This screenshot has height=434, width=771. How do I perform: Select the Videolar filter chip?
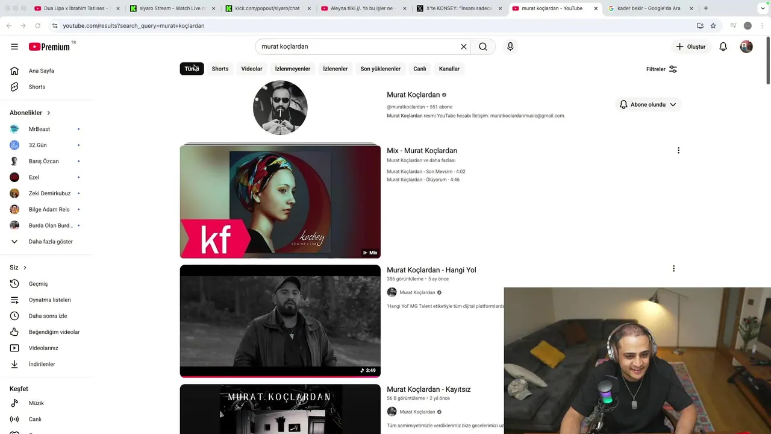click(252, 69)
